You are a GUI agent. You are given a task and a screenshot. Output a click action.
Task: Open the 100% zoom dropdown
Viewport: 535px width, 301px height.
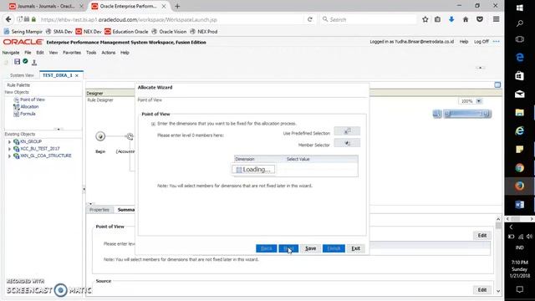(479, 101)
